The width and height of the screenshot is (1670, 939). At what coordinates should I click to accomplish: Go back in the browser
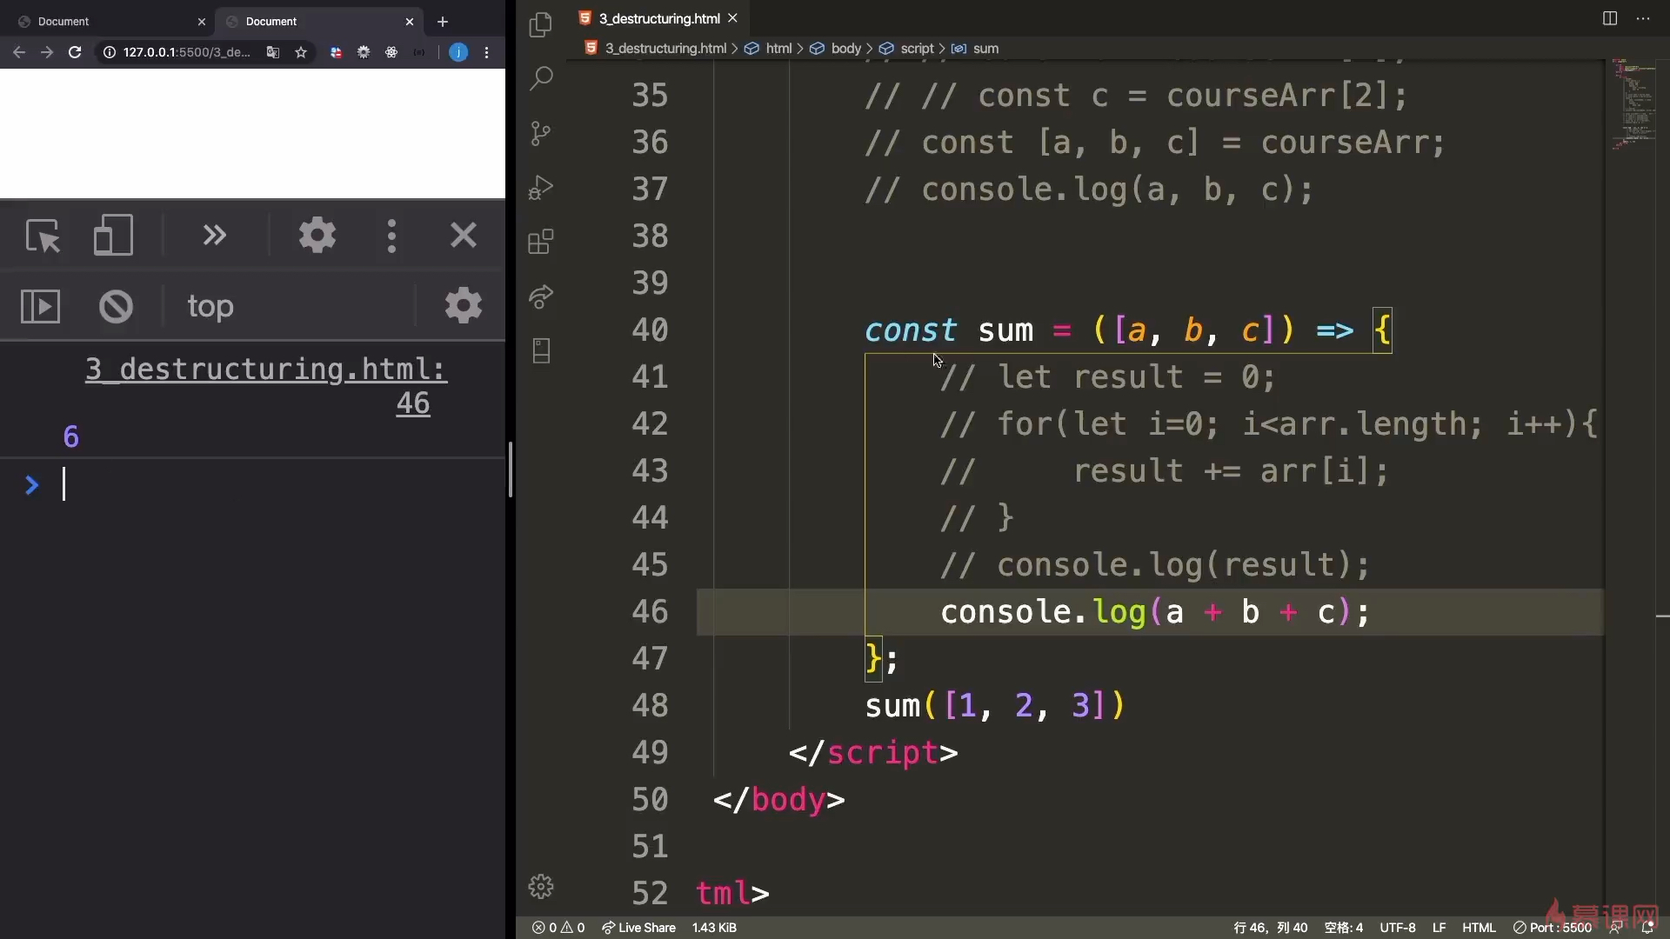point(19,52)
